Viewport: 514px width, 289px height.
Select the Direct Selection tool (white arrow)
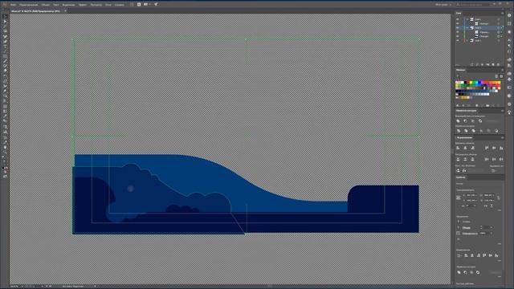point(6,22)
